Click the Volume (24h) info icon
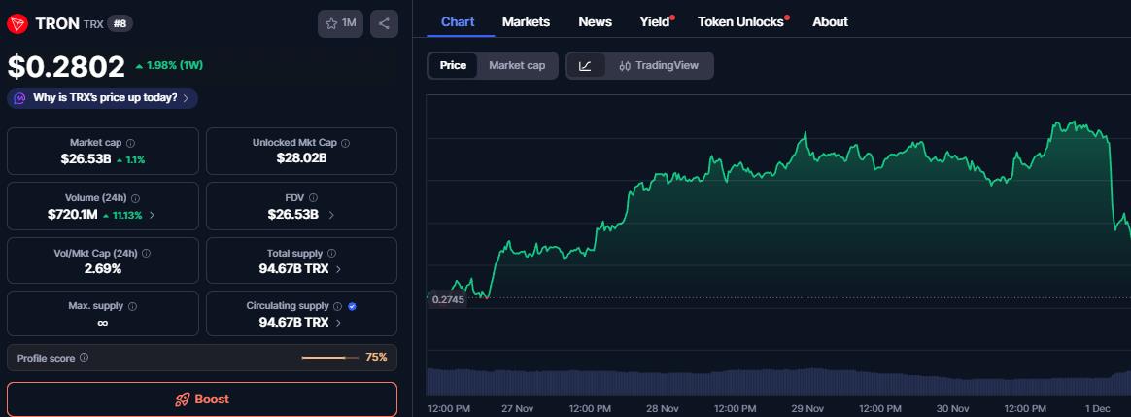1131x417 pixels. (x=135, y=198)
